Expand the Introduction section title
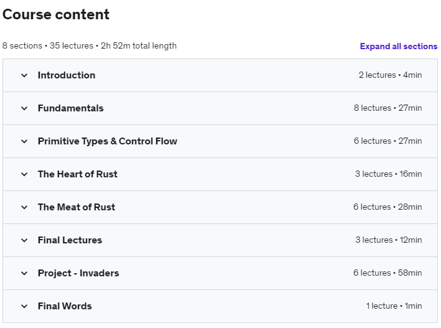Screen dimensions: 441x328 click(x=67, y=75)
